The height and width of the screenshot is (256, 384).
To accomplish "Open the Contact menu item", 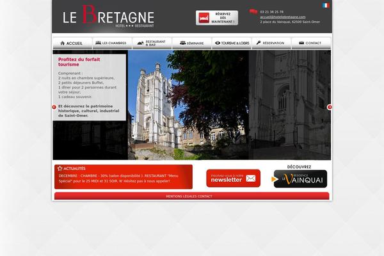I will coord(311,44).
